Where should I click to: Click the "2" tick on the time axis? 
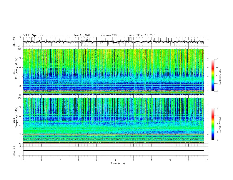(x=60, y=160)
